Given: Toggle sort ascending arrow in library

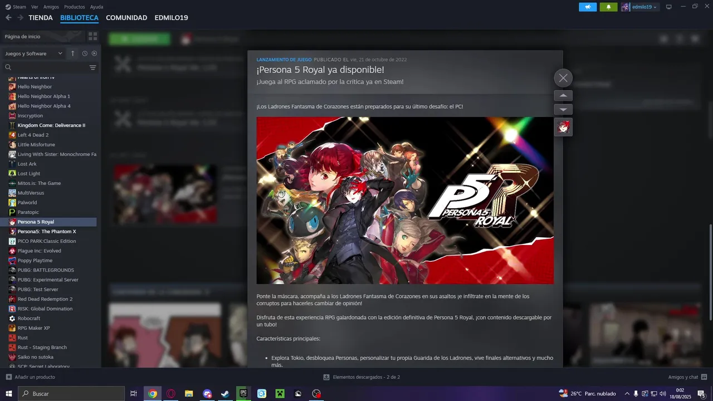Looking at the screenshot, I should (72, 53).
